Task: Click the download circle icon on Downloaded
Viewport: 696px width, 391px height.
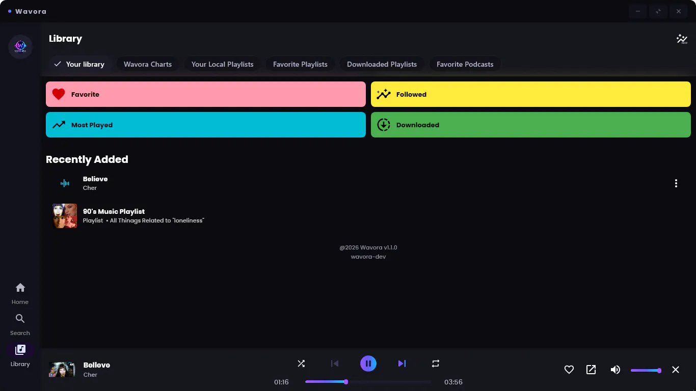Action: (x=384, y=125)
